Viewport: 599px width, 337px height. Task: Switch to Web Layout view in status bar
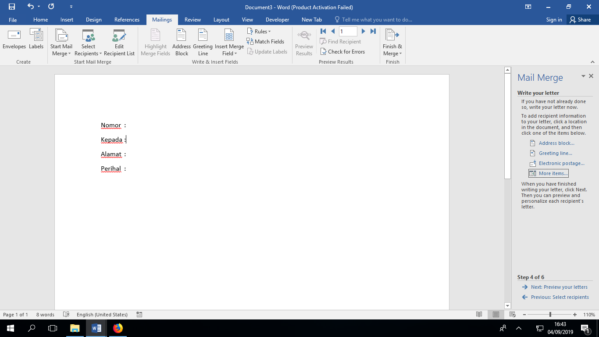coord(512,315)
